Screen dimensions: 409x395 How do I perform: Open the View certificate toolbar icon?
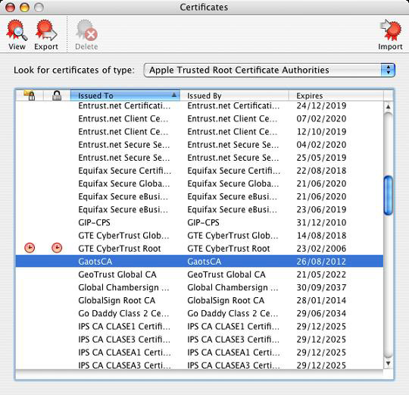(x=17, y=35)
